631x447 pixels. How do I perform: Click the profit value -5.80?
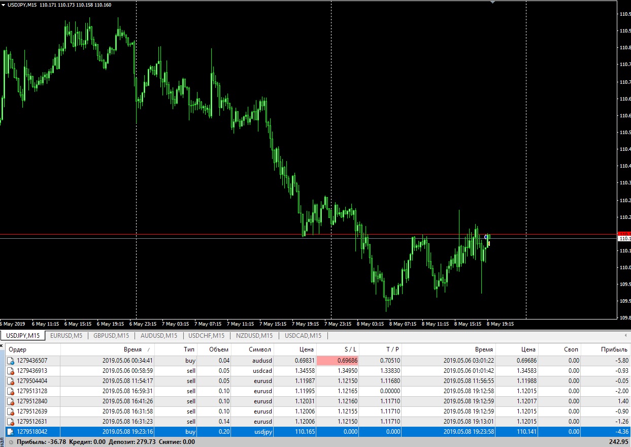622,361
